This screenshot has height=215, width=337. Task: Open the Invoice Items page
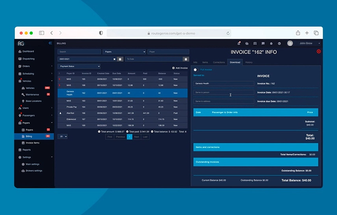(30, 143)
